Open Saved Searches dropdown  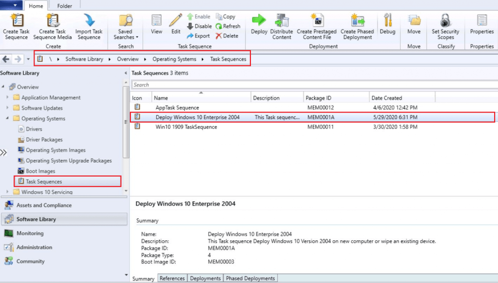coord(126,27)
